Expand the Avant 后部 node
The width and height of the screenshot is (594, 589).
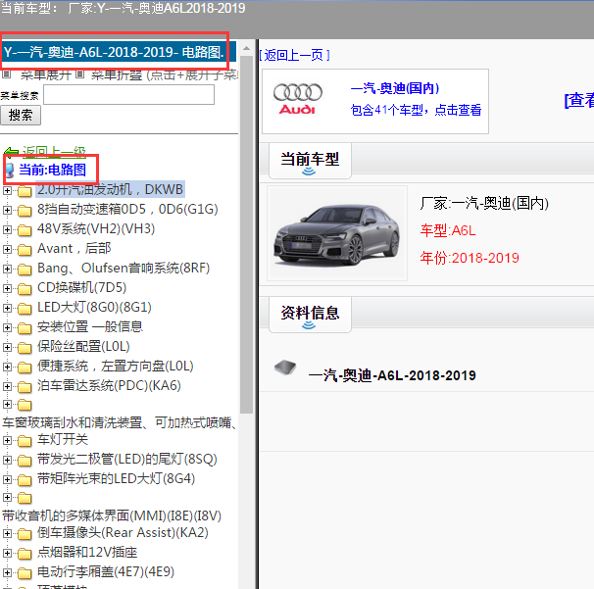[7, 249]
